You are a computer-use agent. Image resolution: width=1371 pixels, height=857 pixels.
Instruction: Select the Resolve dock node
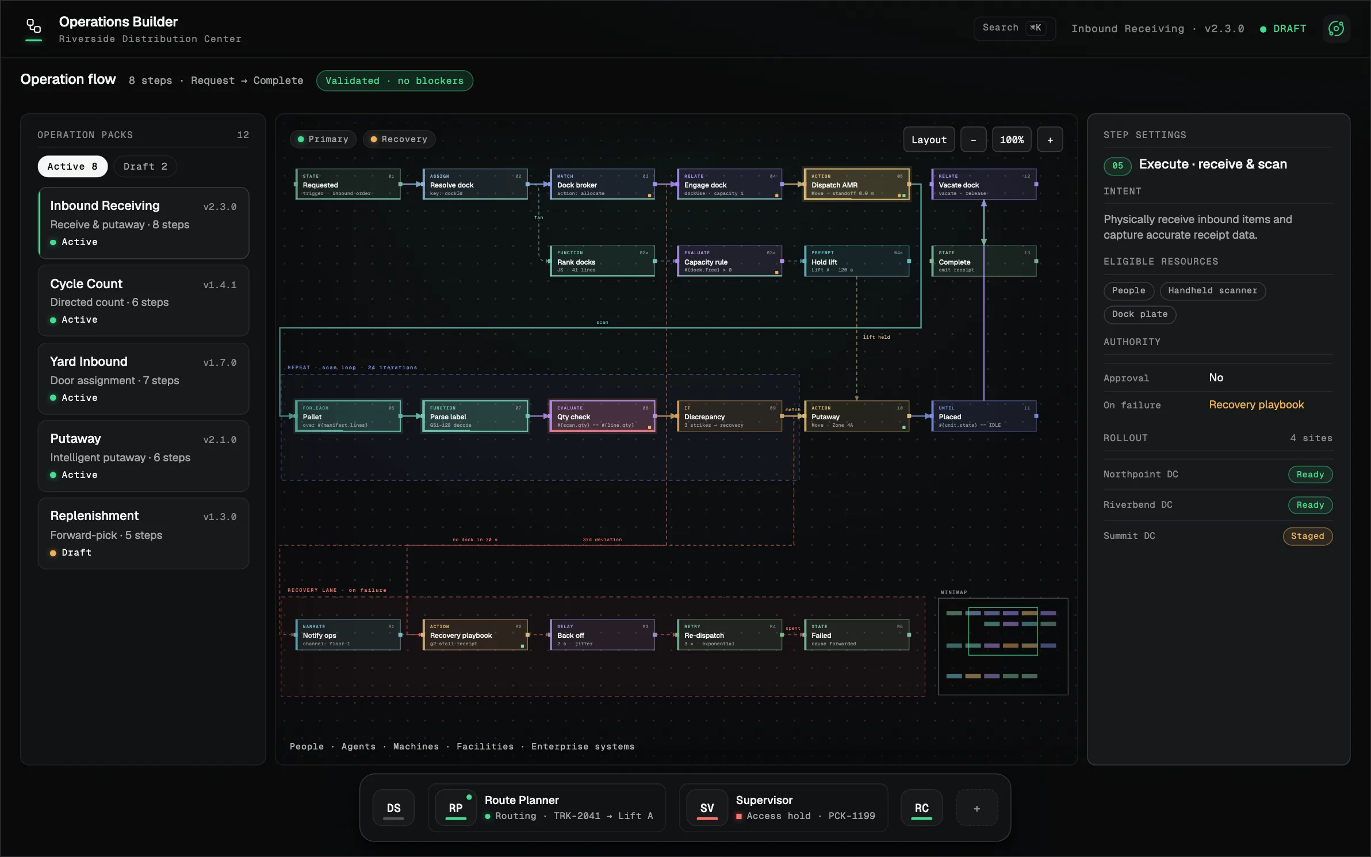[x=475, y=184]
